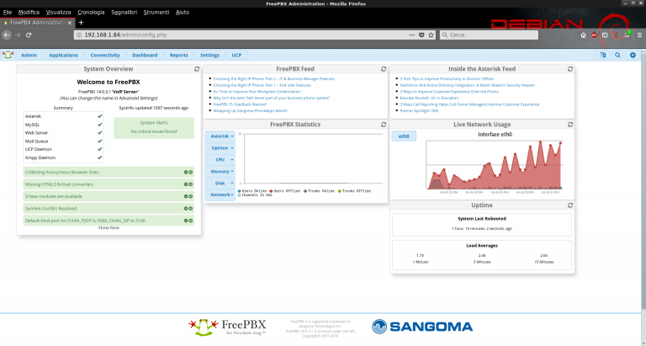This screenshot has height=346, width=646.
Task: Expand 'Collecting Anonymous Browser Stats' notification
Action: [109, 172]
